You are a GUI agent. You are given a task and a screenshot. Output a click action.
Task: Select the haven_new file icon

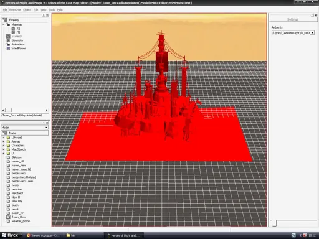(8, 166)
